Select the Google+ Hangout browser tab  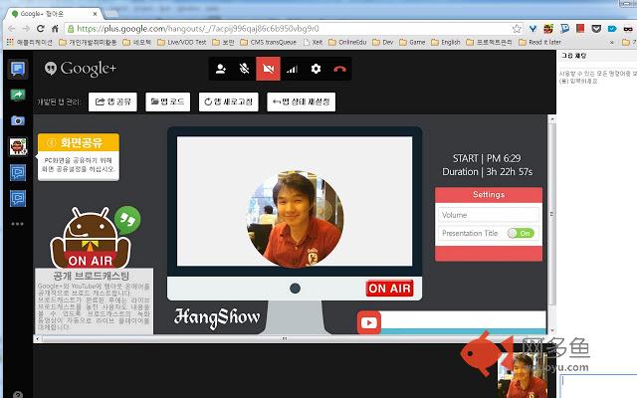click(x=52, y=14)
